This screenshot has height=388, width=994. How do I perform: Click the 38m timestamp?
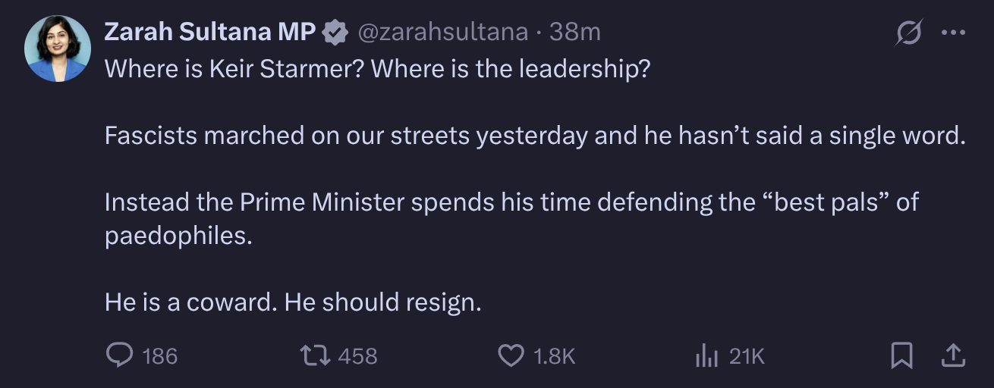[575, 32]
